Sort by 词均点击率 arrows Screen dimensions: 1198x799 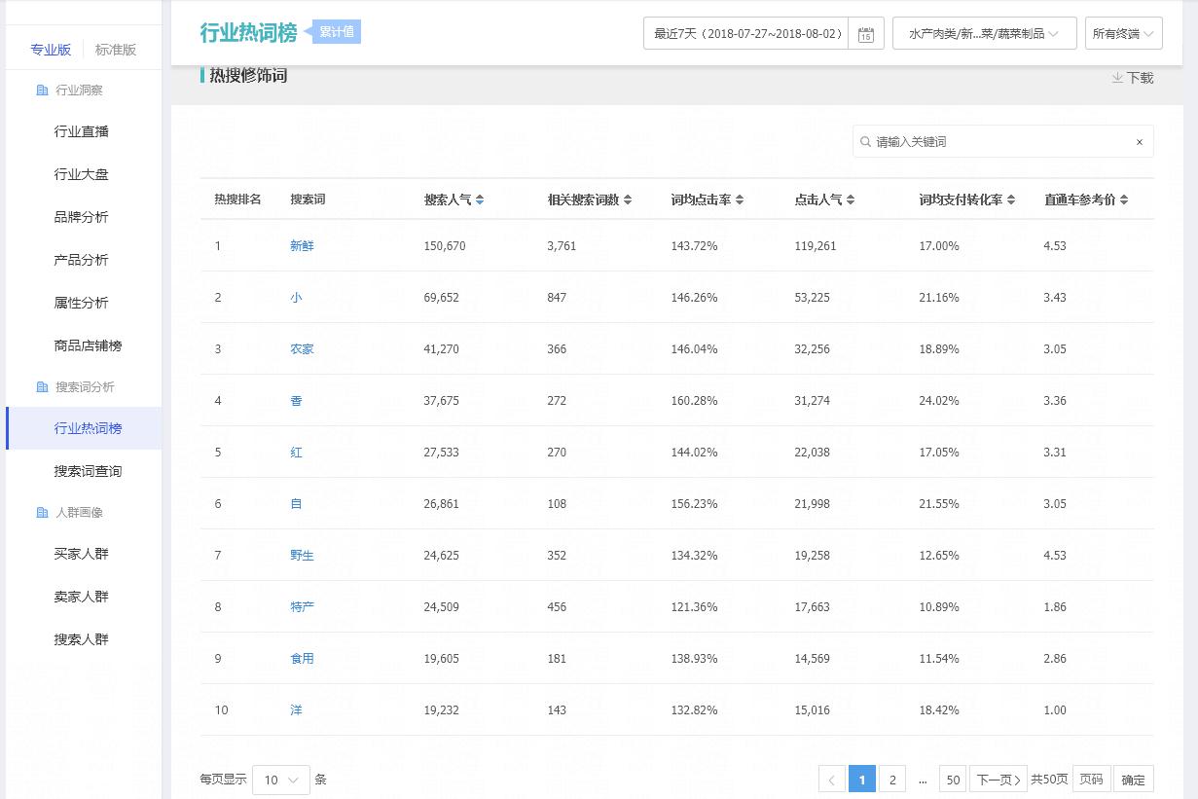click(x=740, y=200)
